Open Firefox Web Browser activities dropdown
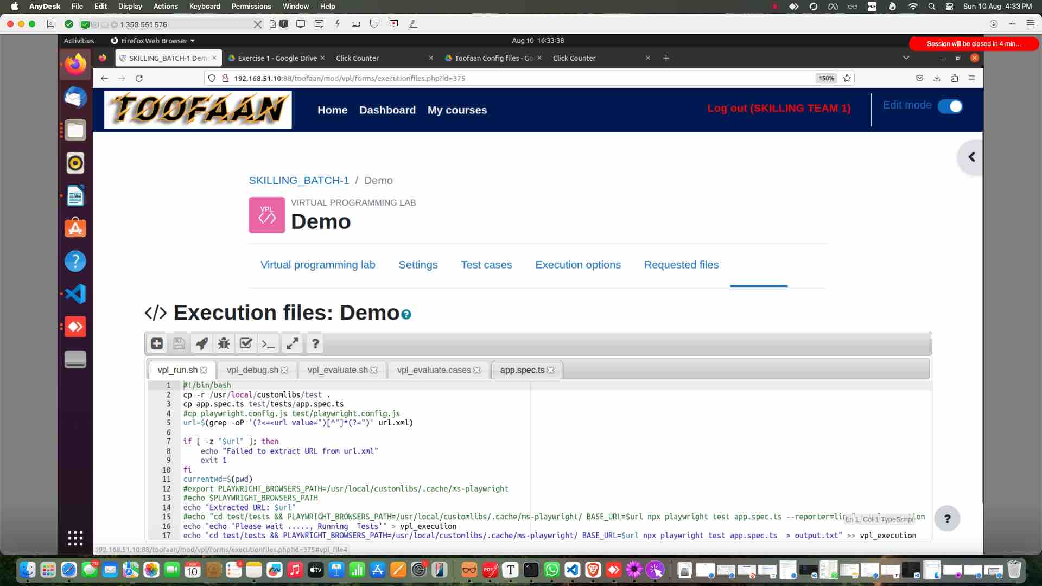Screen dimensions: 1042x586 tap(153, 41)
